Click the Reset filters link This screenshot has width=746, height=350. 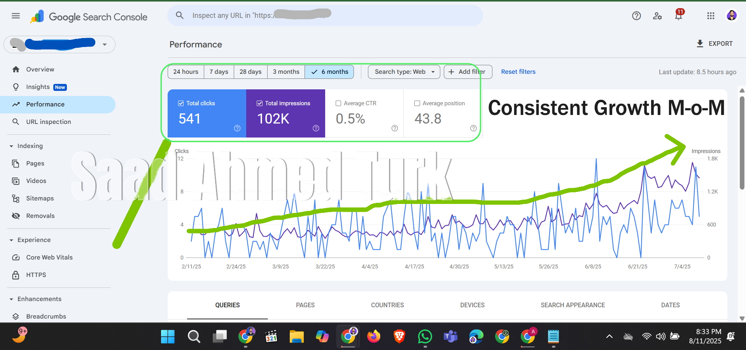[518, 72]
